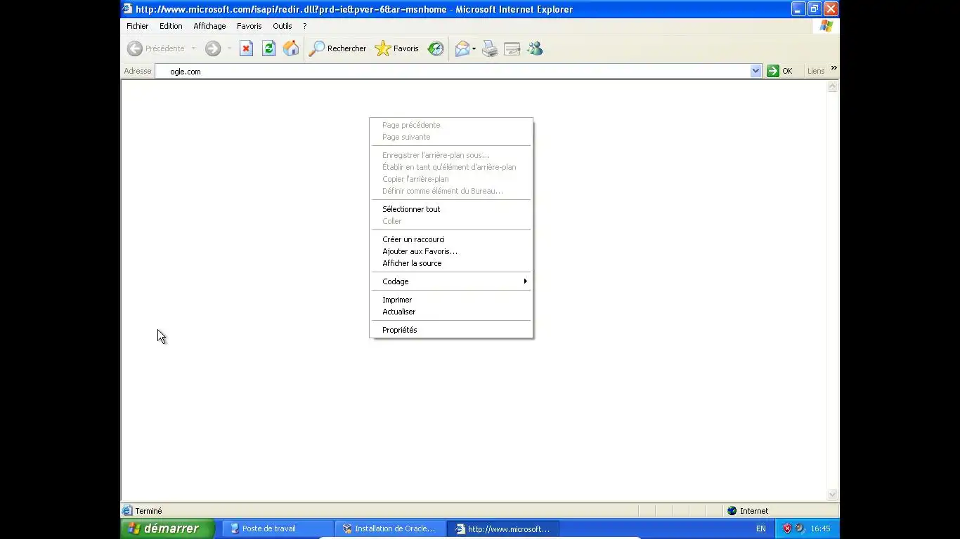Screen dimensions: 960x539
Task: Expand the mail icon dropdown arrow
Action: (474, 48)
